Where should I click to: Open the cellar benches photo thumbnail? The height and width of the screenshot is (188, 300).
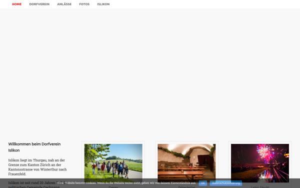pos(186,163)
